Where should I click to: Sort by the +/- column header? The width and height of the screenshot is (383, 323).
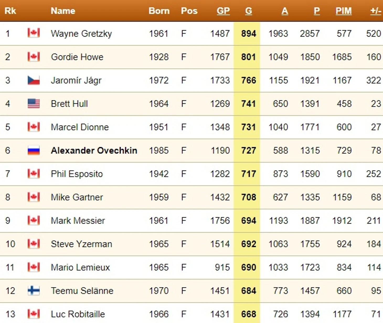point(376,11)
